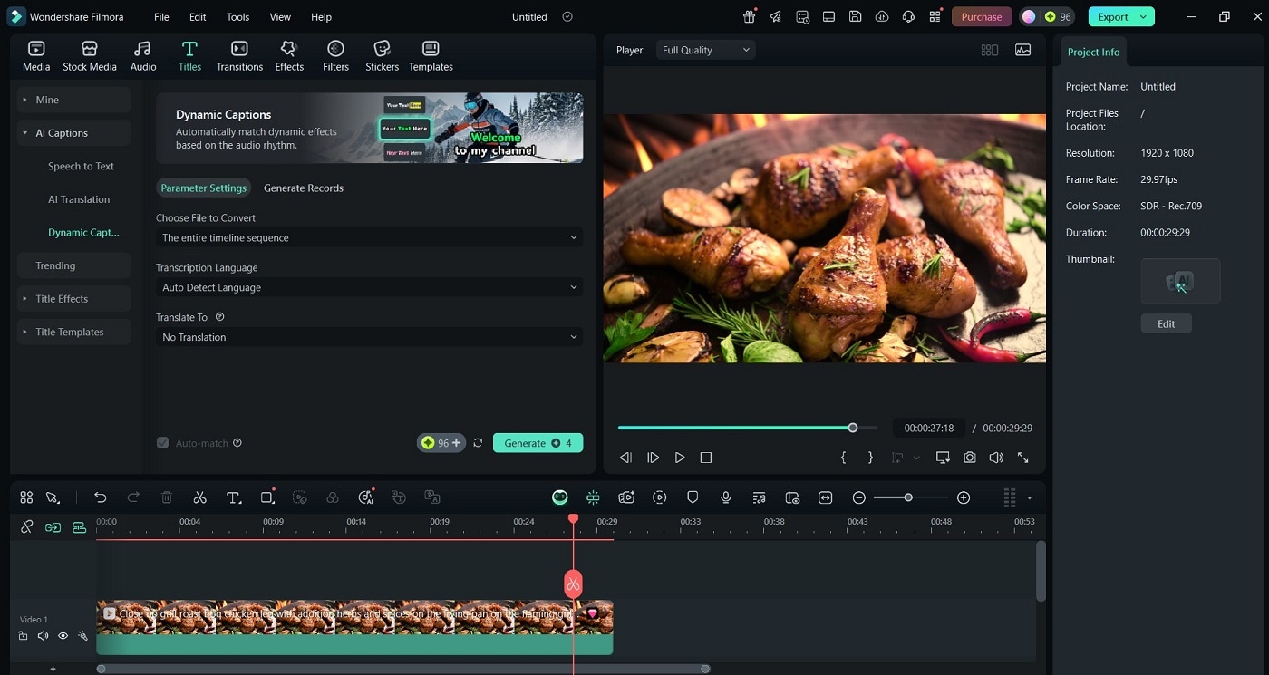The image size is (1269, 675).
Task: Click the thumbnail Edit button
Action: point(1166,323)
